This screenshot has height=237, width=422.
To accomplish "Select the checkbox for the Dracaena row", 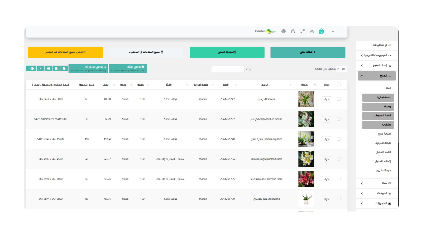I will [339, 99].
